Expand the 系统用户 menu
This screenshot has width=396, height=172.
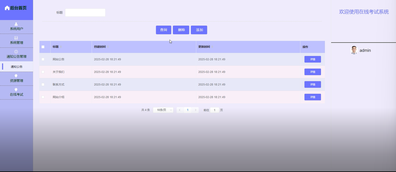pos(16,27)
